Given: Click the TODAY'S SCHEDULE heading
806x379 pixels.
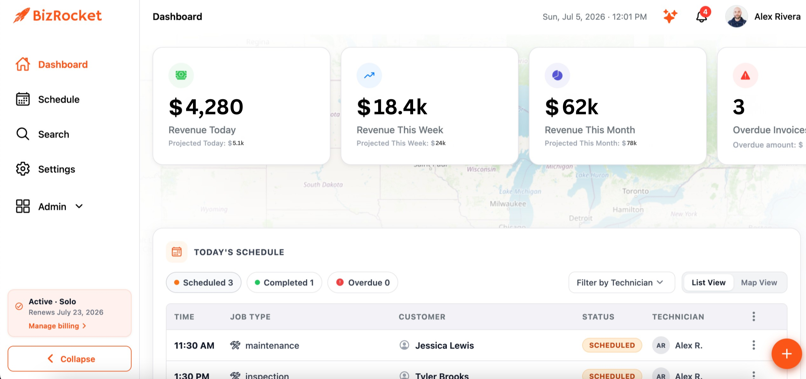Looking at the screenshot, I should point(239,252).
